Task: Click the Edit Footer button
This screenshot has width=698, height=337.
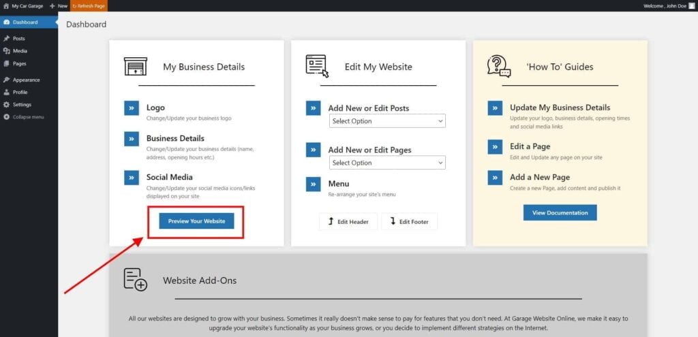Action: click(409, 221)
